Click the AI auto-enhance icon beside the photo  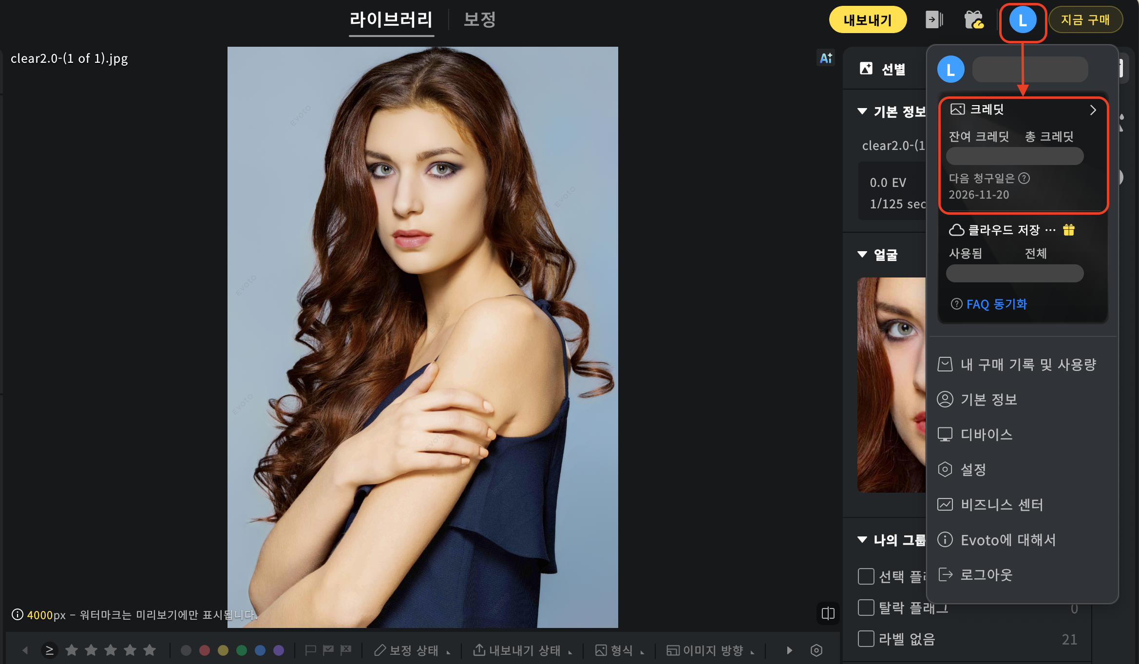coord(826,58)
